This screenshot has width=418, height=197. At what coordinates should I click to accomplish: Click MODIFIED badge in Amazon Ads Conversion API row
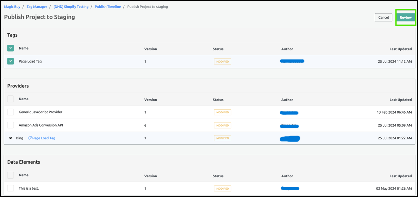point(223,125)
